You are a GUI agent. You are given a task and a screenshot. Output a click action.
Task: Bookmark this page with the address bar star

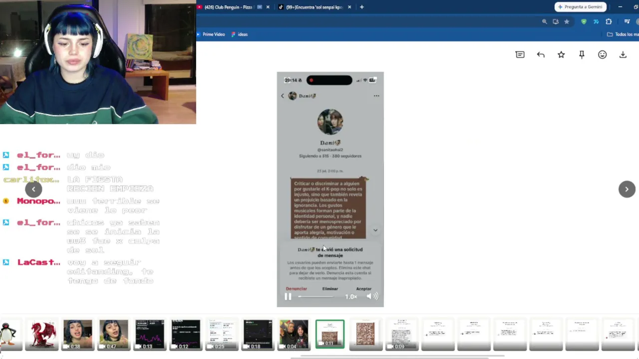click(x=567, y=21)
